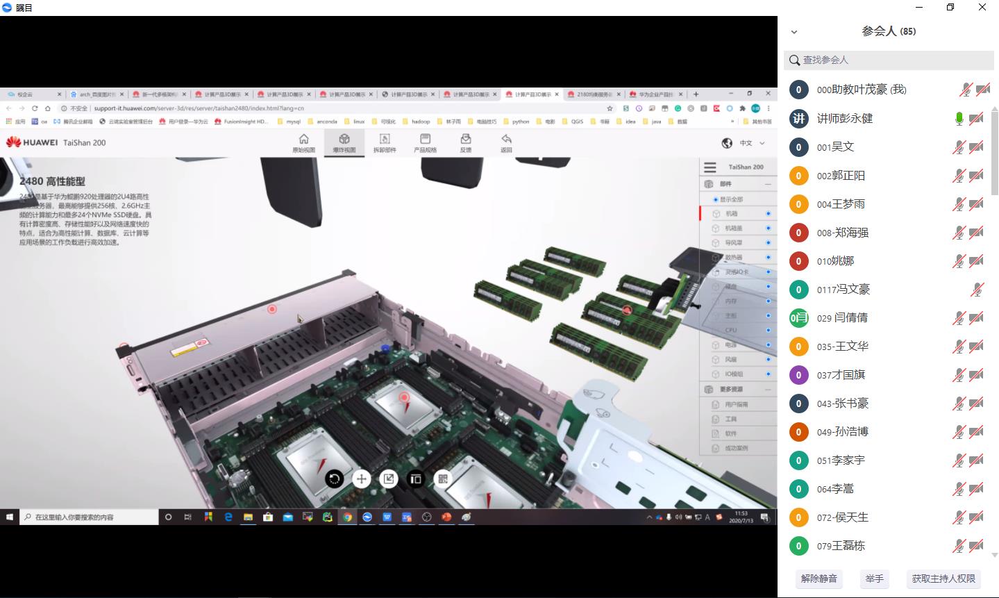Collapse the 部件 section

[768, 185]
